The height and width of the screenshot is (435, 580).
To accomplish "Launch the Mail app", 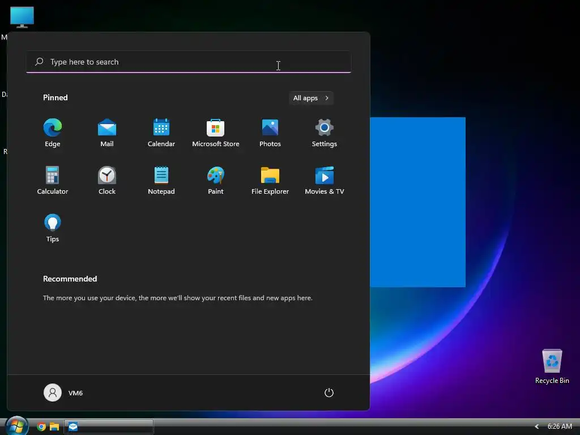I will [x=107, y=133].
